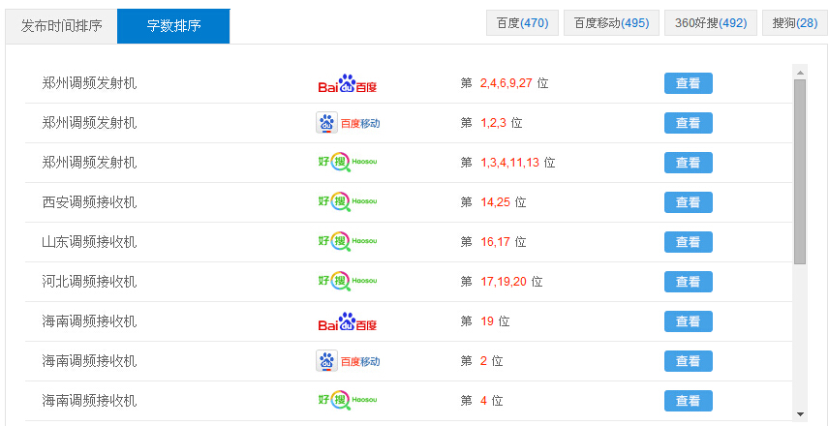829x426 pixels.
Task: Select the 字数排序 tab
Action: [x=173, y=26]
